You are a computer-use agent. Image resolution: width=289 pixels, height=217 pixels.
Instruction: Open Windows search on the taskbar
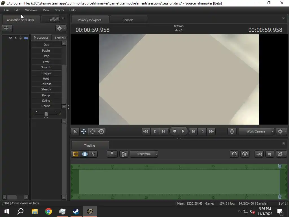click(20, 211)
